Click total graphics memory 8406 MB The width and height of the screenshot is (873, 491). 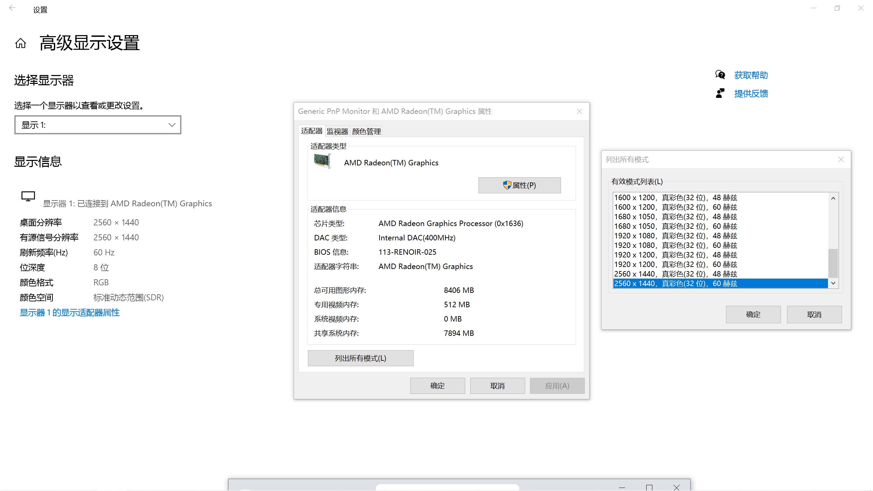(x=459, y=290)
